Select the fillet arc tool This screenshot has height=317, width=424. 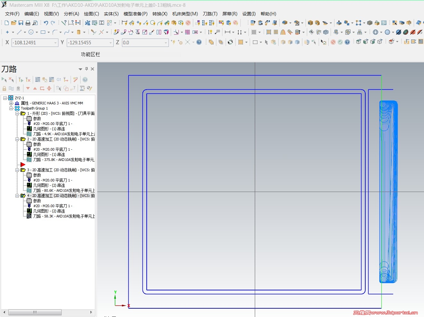[x=55, y=32]
